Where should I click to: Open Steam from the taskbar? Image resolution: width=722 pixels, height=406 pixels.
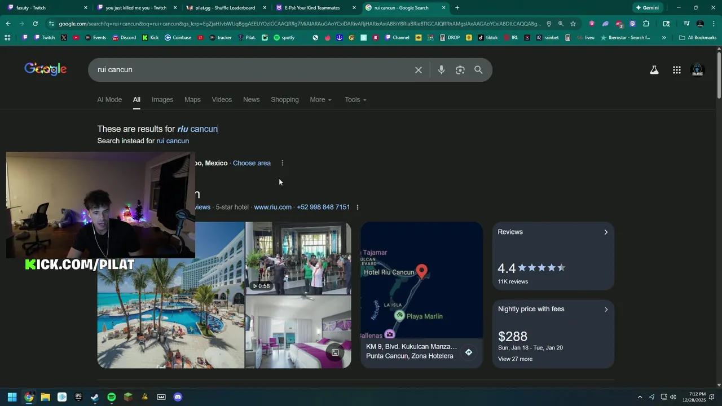coord(95,397)
